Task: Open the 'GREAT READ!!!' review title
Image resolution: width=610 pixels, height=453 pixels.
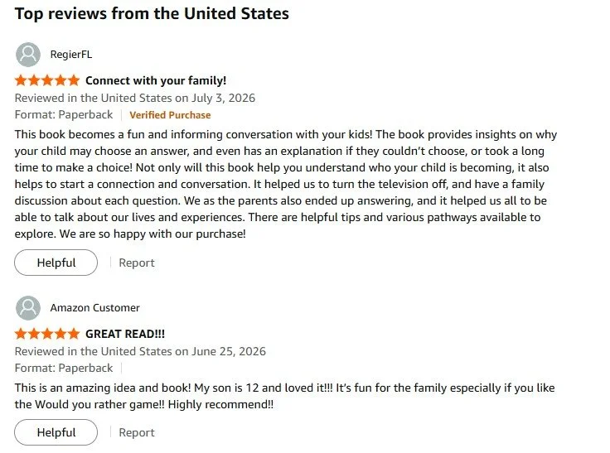Action: click(x=125, y=334)
